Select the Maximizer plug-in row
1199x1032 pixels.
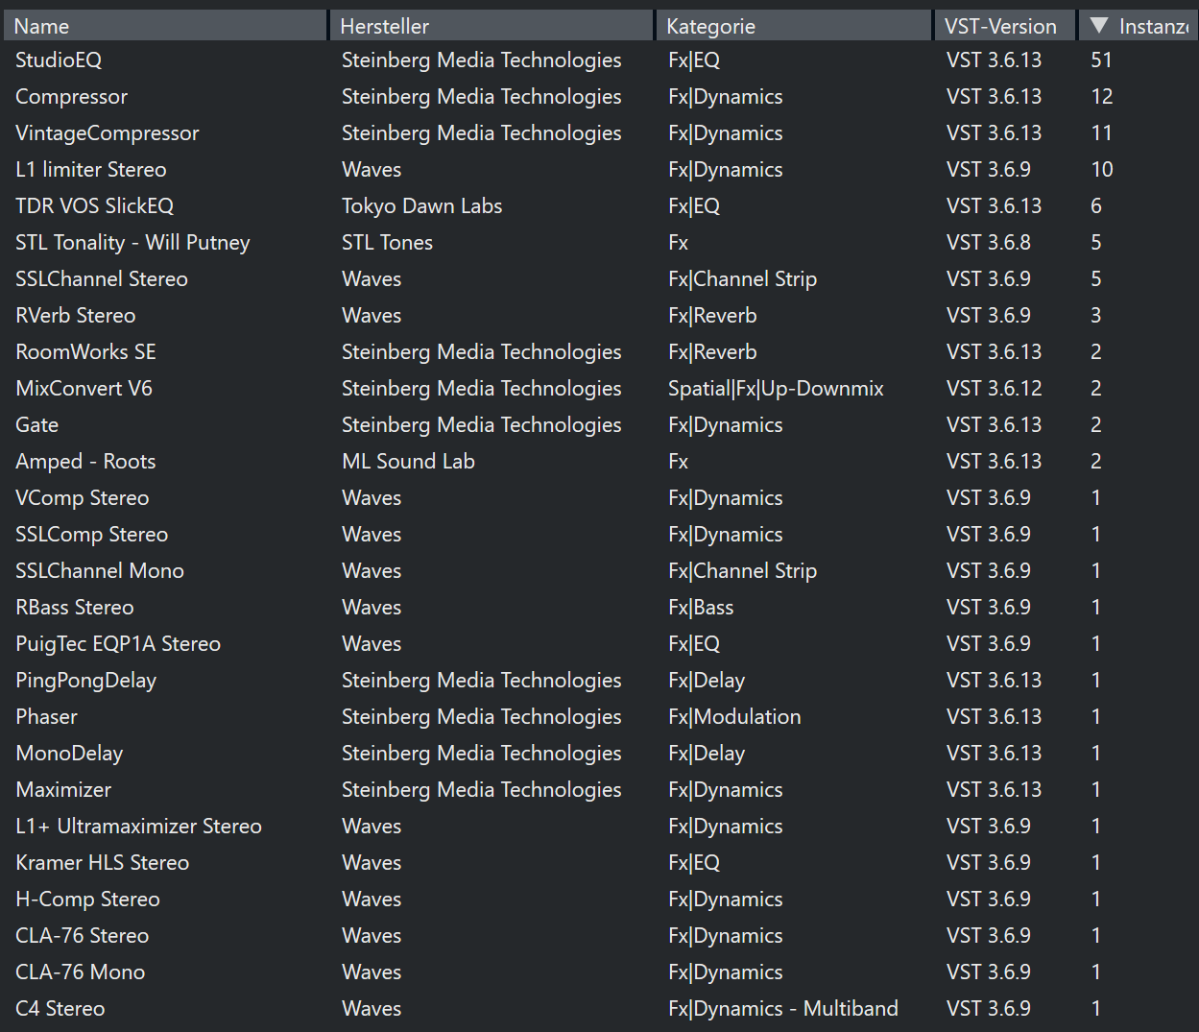[63, 790]
